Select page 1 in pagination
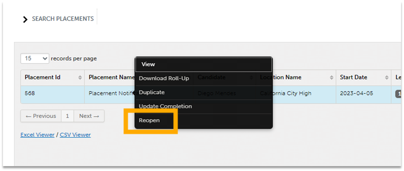 pyautogui.click(x=68, y=116)
